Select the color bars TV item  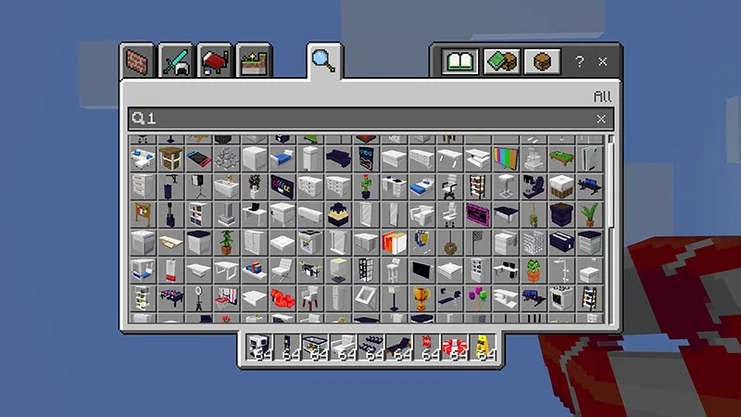tap(506, 157)
